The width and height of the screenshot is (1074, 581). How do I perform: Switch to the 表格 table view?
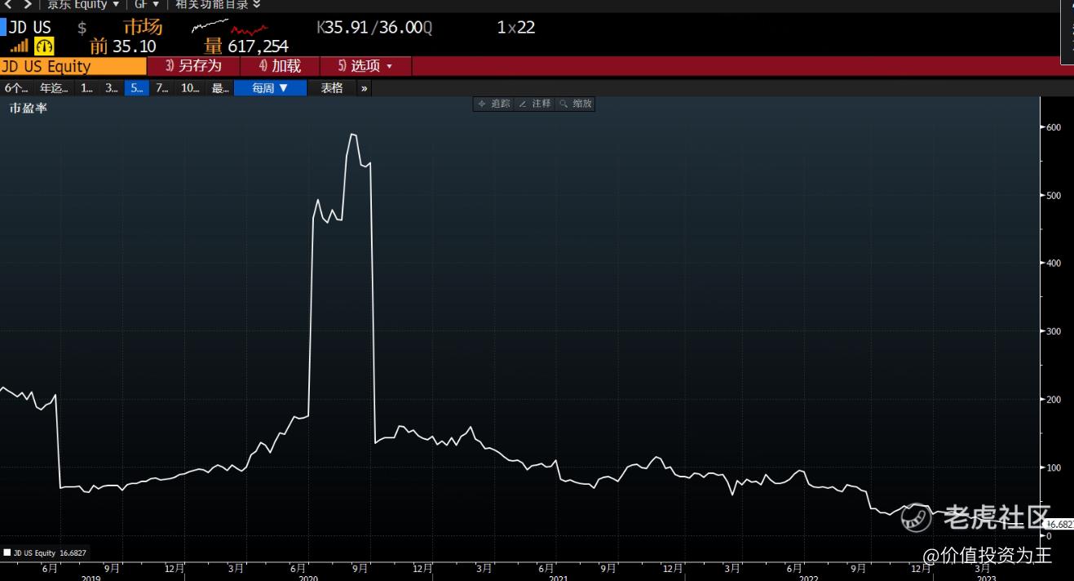[332, 88]
